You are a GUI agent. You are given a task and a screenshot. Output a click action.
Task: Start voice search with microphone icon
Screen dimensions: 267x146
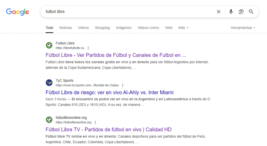coord(231,11)
